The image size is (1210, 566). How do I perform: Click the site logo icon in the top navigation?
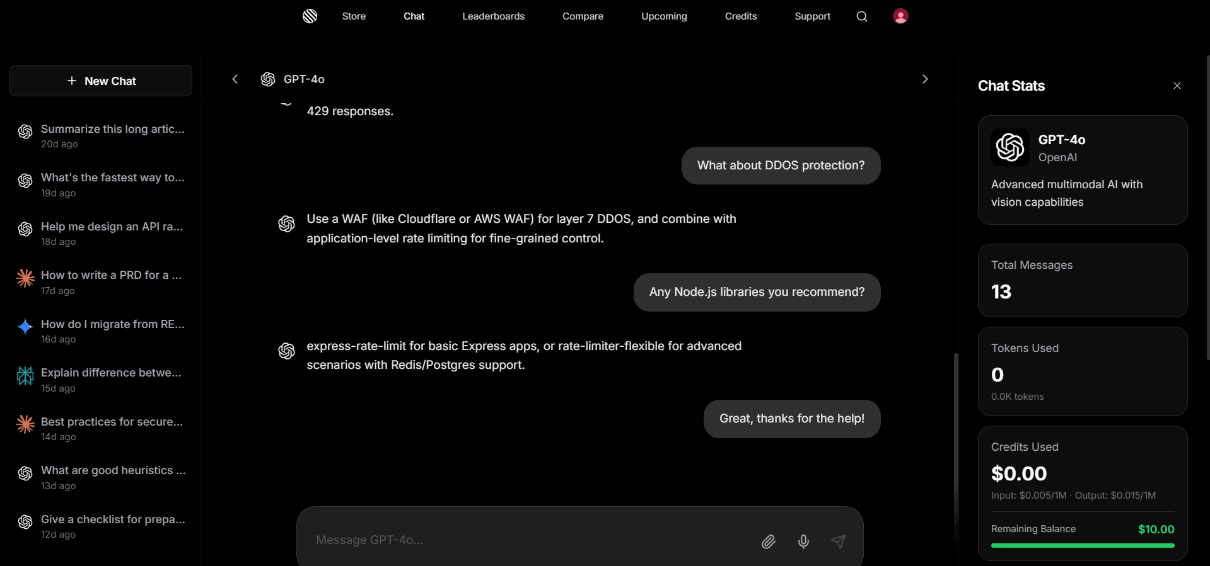pos(310,16)
